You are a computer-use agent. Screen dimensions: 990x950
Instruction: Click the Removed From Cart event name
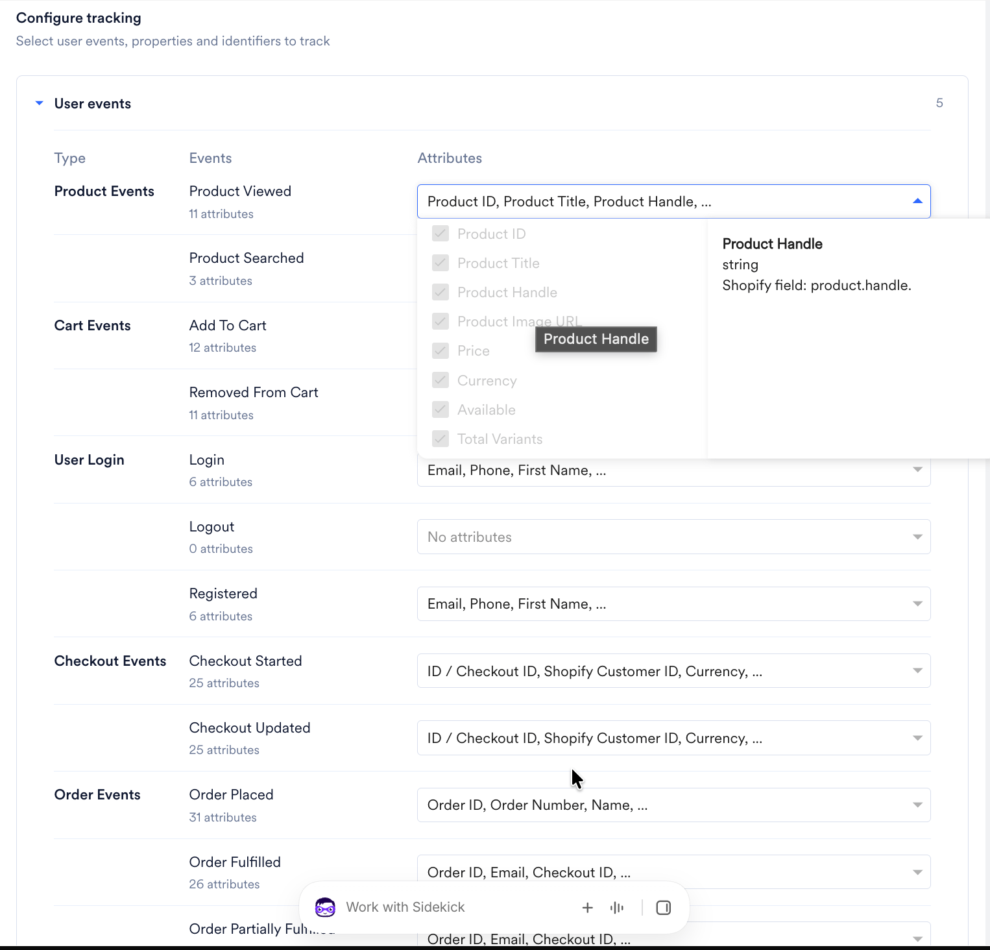coord(254,393)
